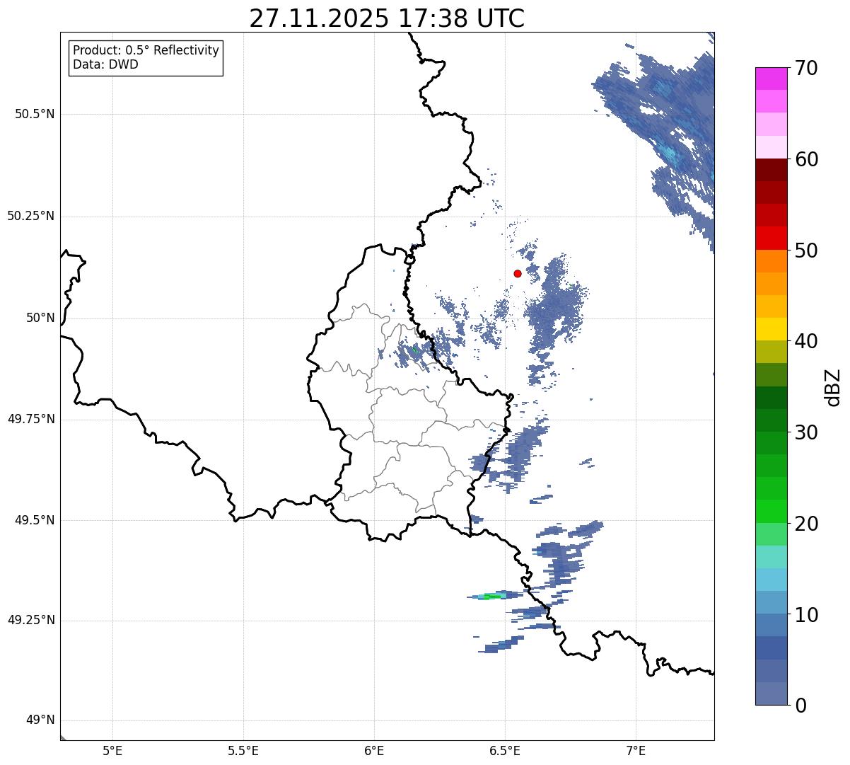This screenshot has width=850, height=765.
Task: Click the colorbar 30 tick label
Action: (x=806, y=433)
